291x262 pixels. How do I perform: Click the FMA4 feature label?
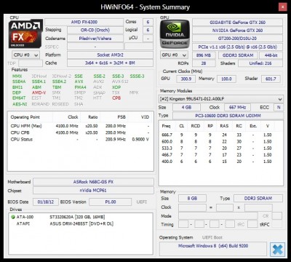coord(80,87)
